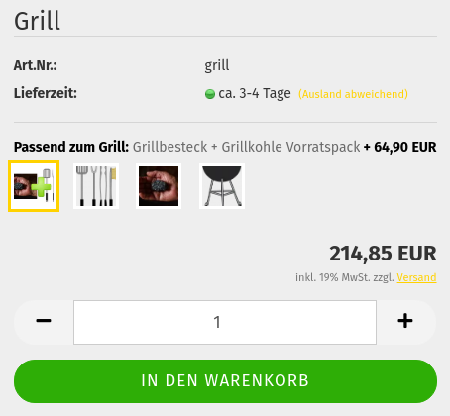Choose the Grillbesteck cutlery set option image
The width and height of the screenshot is (450, 416).
96,186
